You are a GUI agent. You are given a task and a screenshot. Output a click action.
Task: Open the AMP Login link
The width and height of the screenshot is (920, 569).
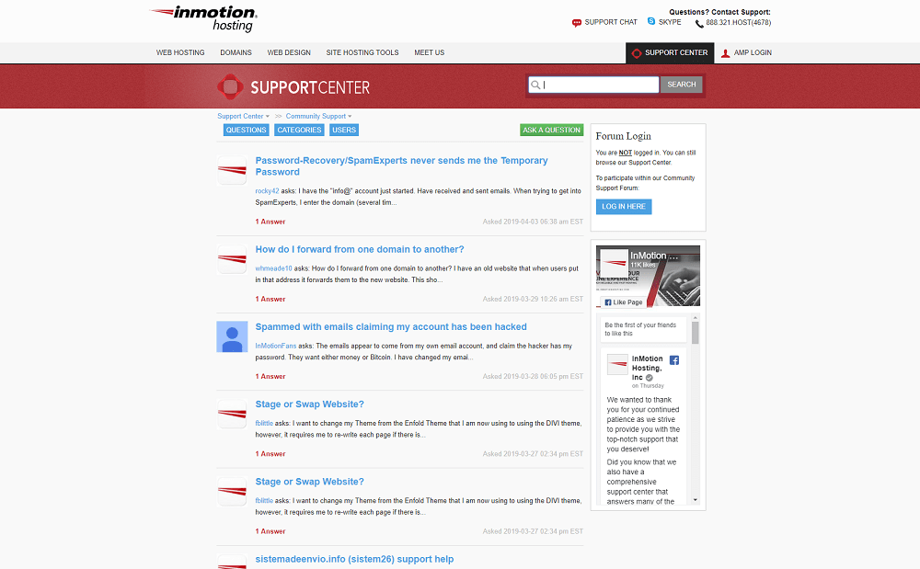tap(753, 52)
